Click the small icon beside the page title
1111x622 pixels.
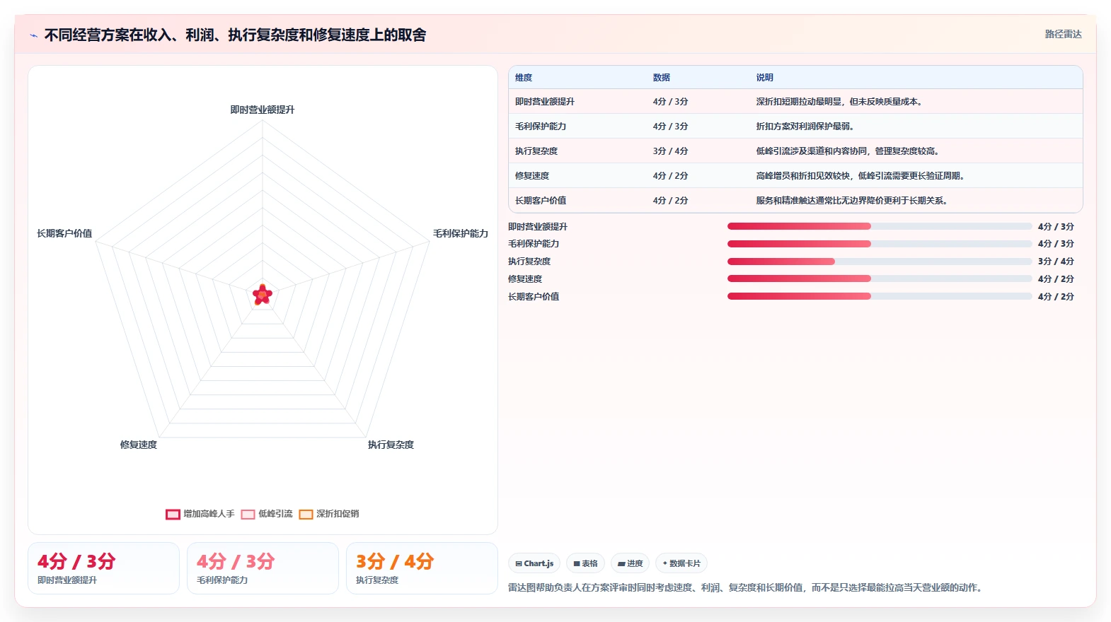click(33, 35)
